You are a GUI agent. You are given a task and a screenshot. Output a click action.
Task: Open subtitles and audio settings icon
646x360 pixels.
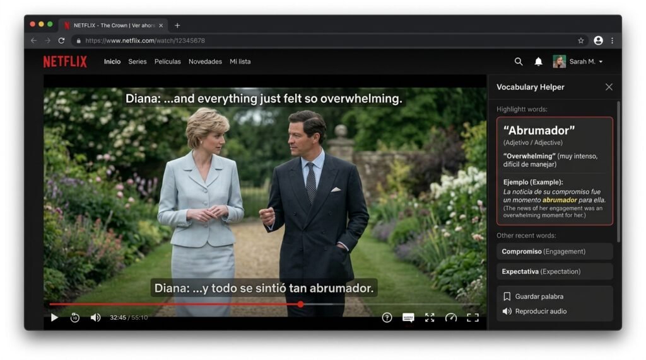click(x=408, y=317)
